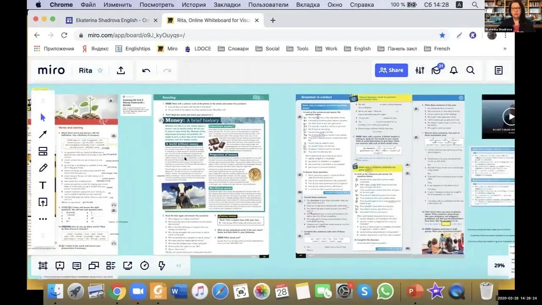Open the chat icon in bottom toolbar

point(94,266)
